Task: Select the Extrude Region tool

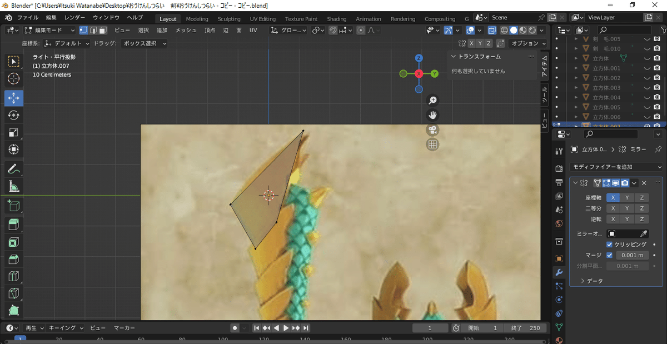Action: [14, 225]
